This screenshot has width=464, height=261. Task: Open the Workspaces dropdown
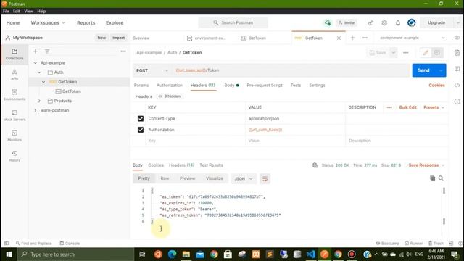[x=48, y=22]
